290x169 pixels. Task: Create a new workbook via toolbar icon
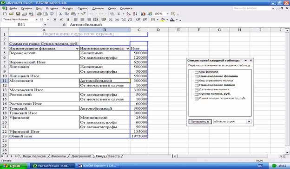(5, 14)
